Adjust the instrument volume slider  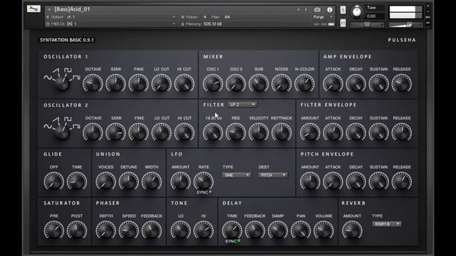(x=405, y=26)
